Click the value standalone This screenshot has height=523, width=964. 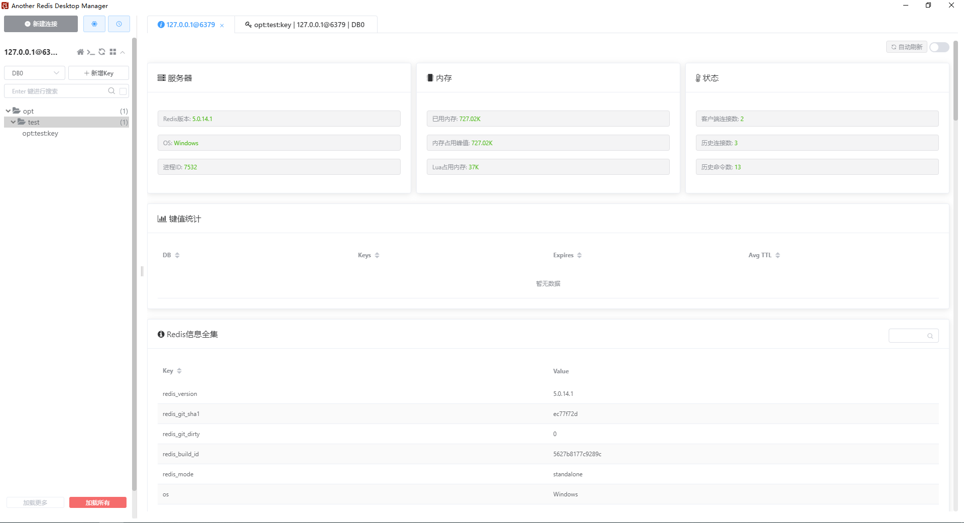tap(568, 474)
